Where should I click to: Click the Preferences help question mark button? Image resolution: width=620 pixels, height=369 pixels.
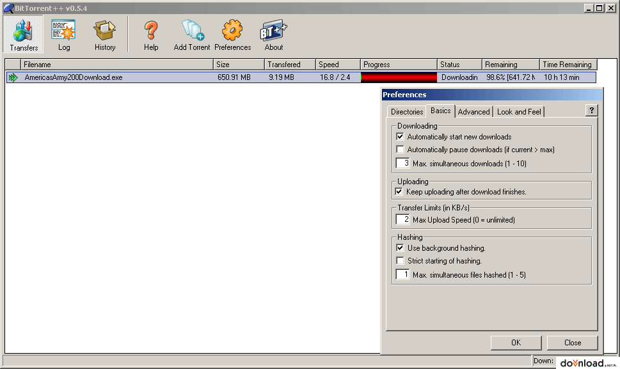click(x=592, y=111)
